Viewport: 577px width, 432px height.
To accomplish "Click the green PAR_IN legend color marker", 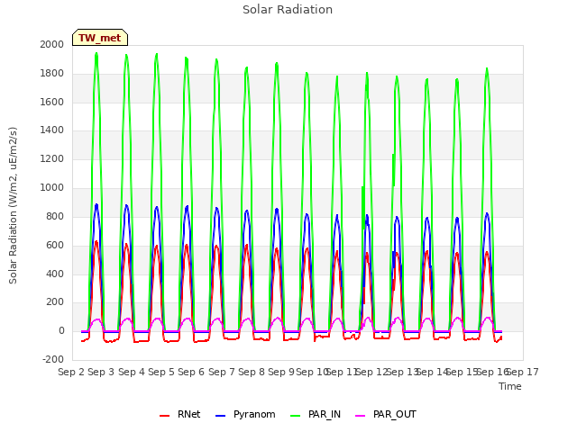I will coord(296,416).
